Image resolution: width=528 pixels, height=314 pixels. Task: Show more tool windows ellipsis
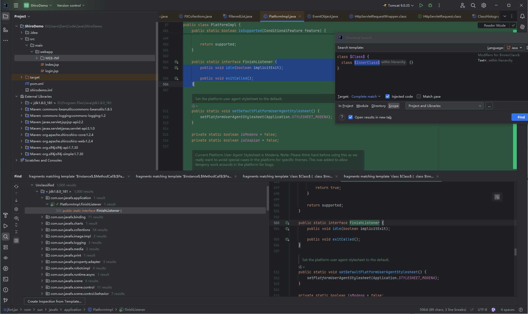click(x=6, y=40)
